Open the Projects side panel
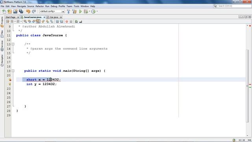252x142 pixels. [x=2, y=22]
